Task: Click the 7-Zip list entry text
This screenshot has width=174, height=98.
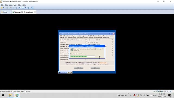Action: tap(63, 42)
